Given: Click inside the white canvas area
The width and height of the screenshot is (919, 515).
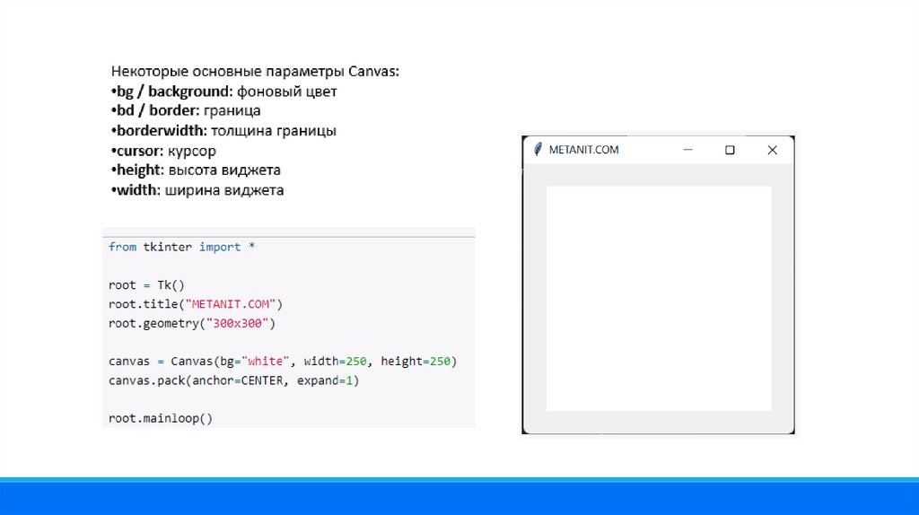Looking at the screenshot, I should pyautogui.click(x=659, y=298).
